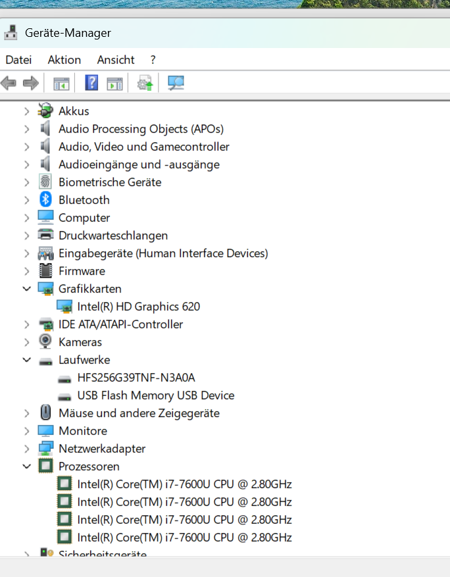Click the Grafikkarten display adapter icon

coord(45,288)
